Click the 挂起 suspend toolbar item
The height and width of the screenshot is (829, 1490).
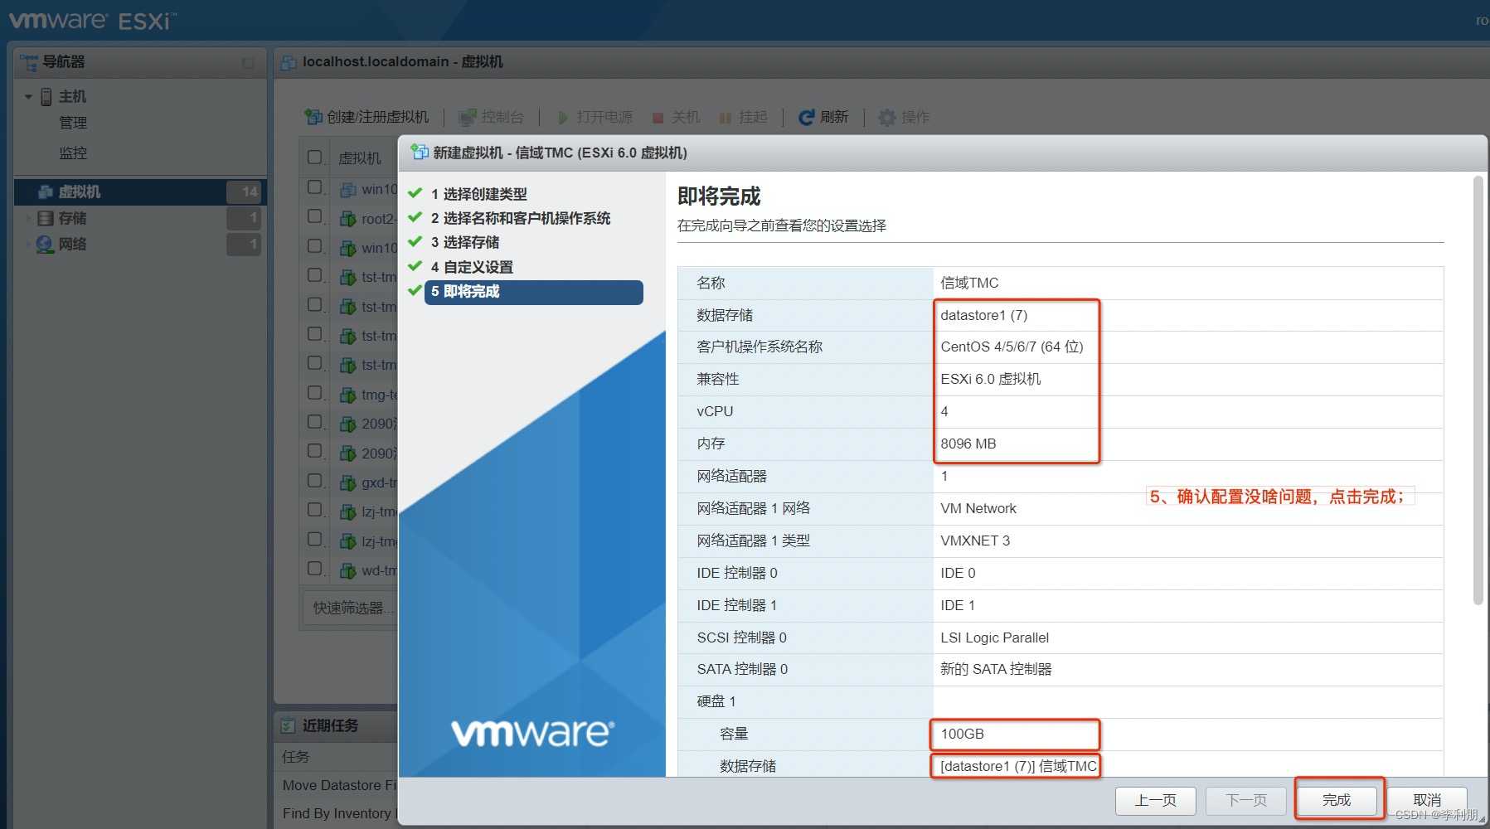pyautogui.click(x=743, y=117)
